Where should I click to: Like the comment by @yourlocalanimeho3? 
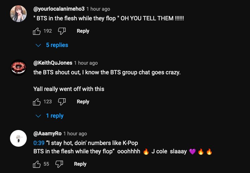coord(37,31)
